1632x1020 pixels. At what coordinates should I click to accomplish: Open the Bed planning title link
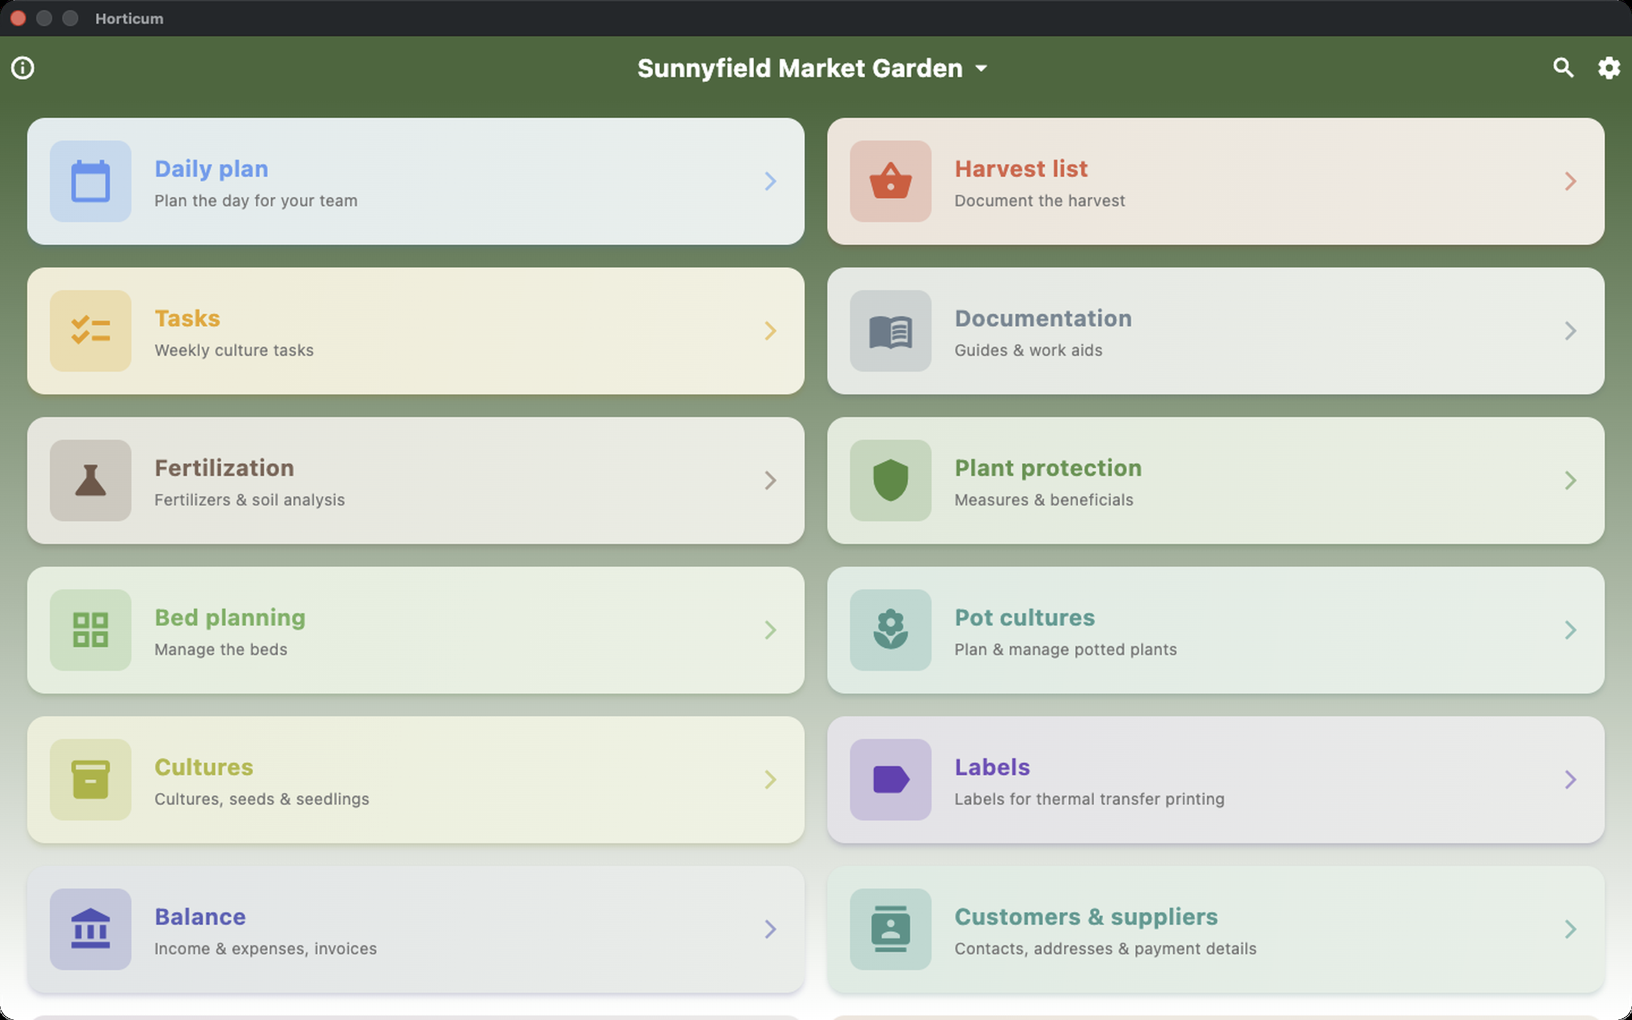coord(230,618)
